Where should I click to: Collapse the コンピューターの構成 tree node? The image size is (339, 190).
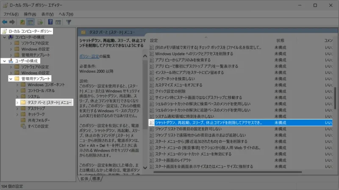tap(4, 37)
